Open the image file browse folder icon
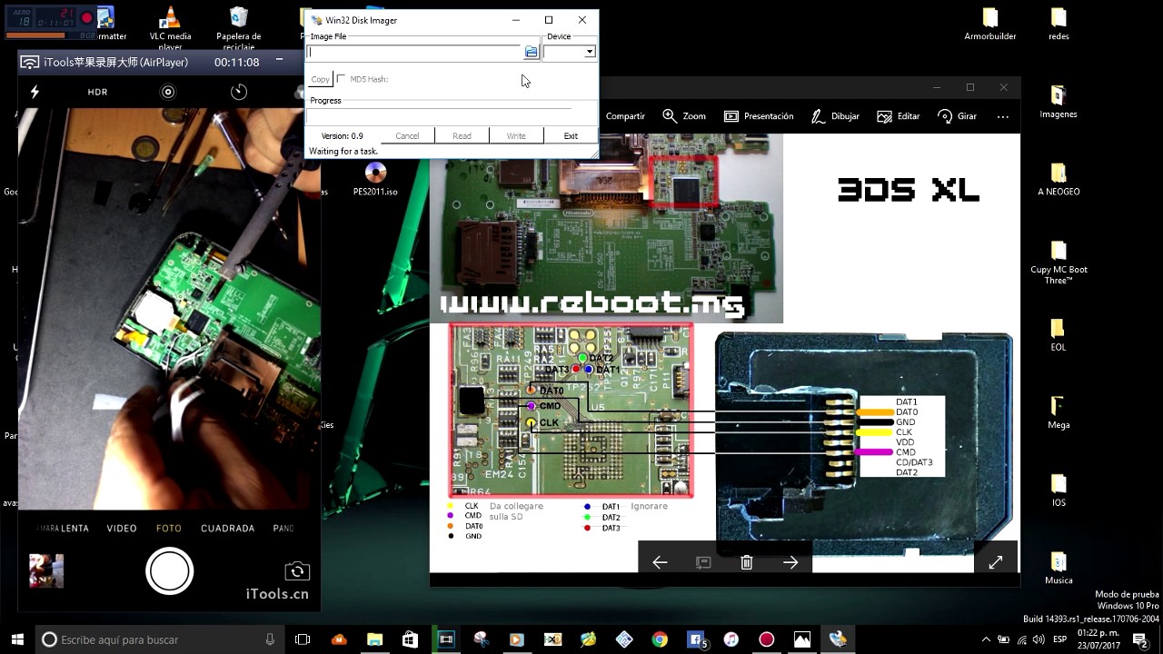 pos(532,52)
